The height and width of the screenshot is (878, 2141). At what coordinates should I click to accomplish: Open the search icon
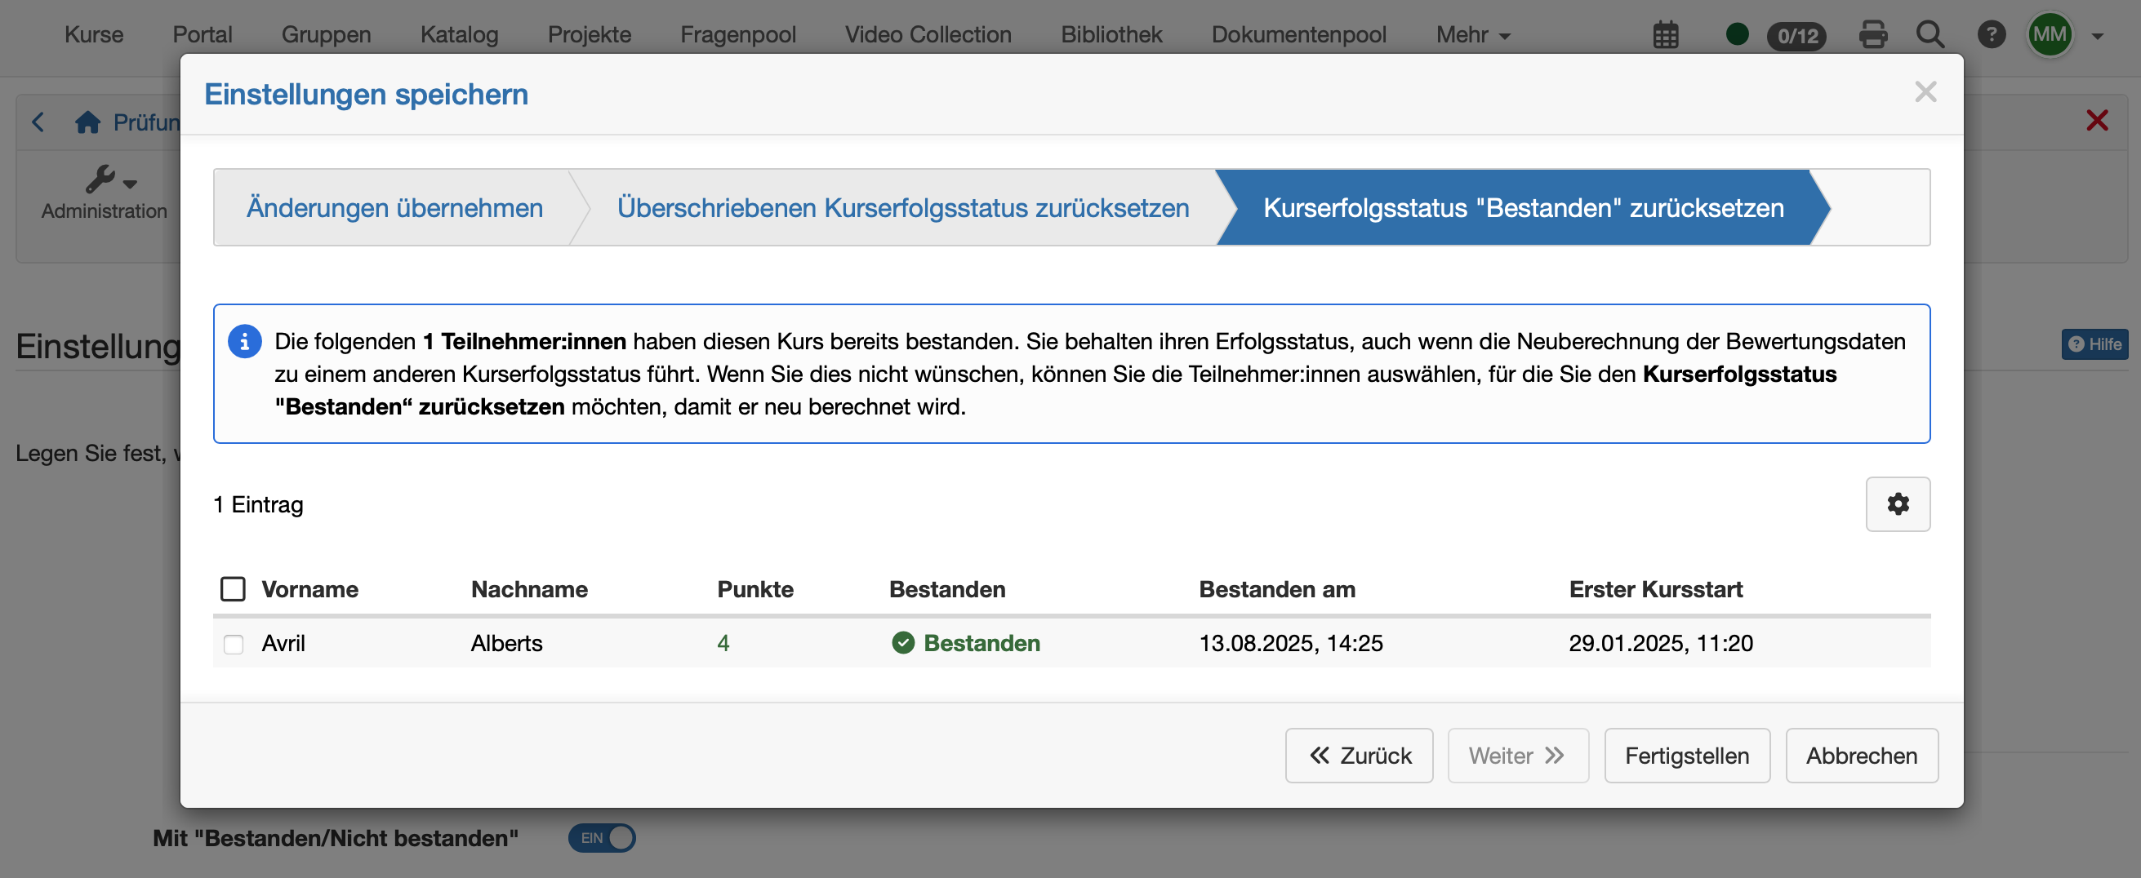point(1930,36)
